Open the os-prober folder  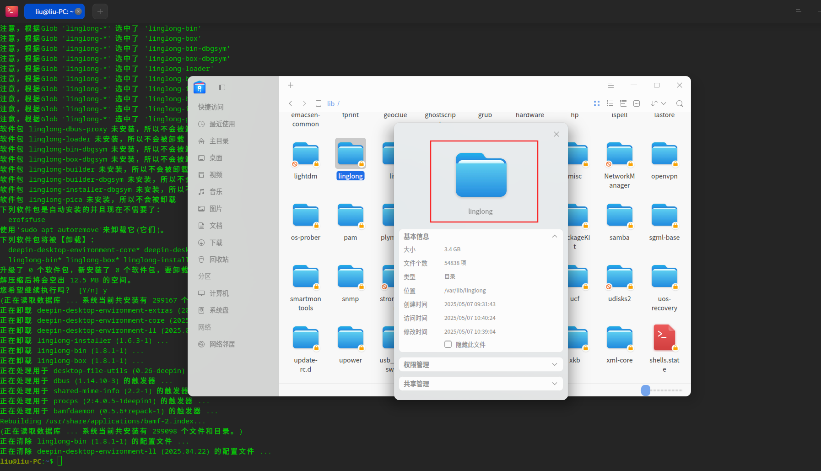click(305, 216)
